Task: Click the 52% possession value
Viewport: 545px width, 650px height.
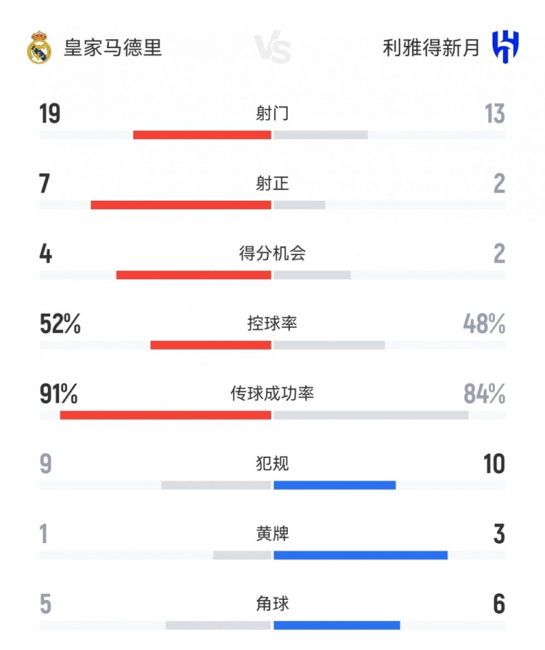Action: [60, 324]
